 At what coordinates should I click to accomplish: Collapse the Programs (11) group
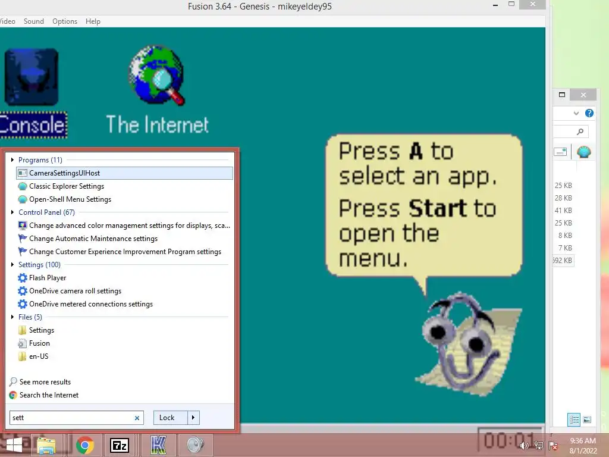pyautogui.click(x=12, y=159)
